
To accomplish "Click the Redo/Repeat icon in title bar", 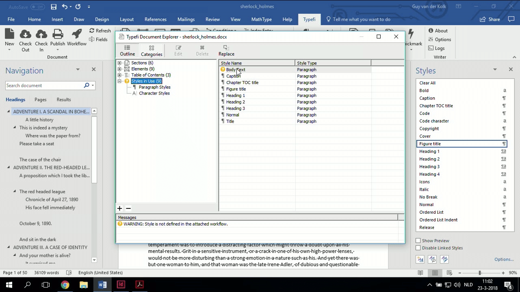I will coord(78,6).
